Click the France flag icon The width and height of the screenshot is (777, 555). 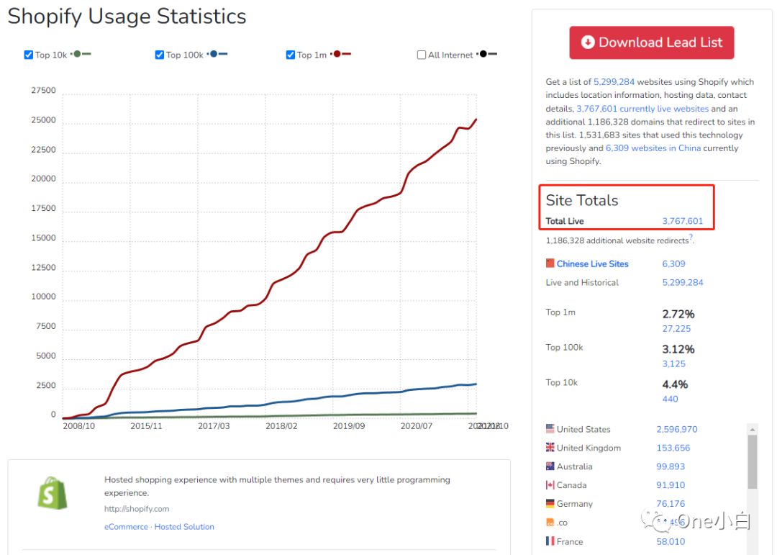coord(550,541)
